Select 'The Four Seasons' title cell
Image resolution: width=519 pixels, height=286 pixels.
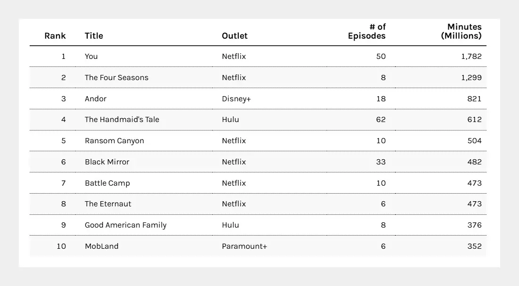click(116, 77)
